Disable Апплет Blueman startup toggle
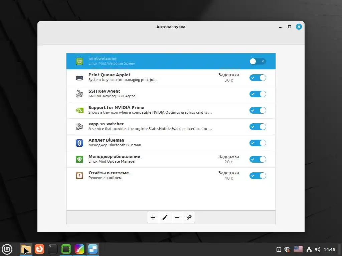The height and width of the screenshot is (256, 342). (x=258, y=143)
